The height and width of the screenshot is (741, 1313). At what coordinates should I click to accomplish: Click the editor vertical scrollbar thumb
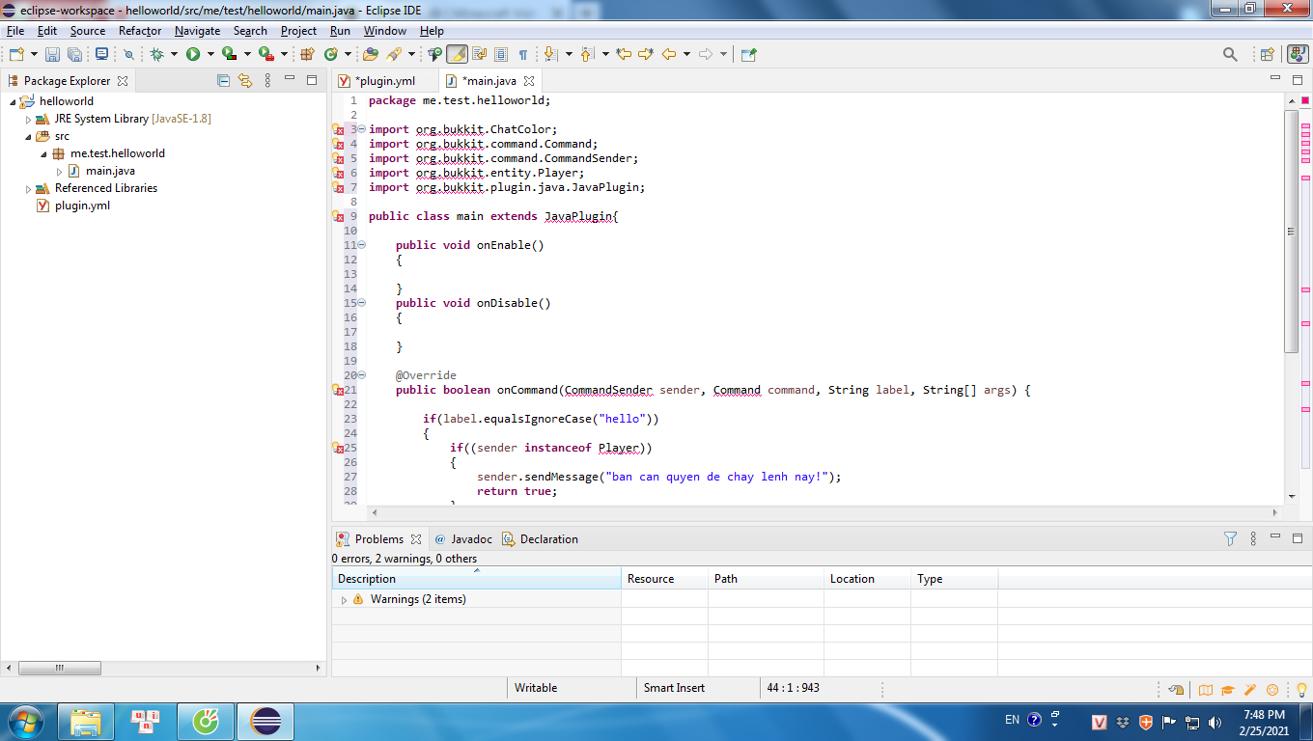point(1291,232)
